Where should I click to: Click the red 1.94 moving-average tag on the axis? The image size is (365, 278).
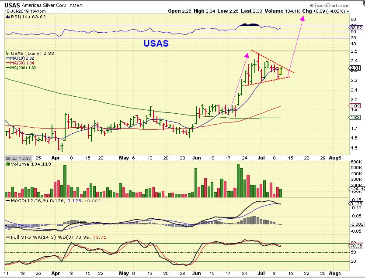coord(355,106)
